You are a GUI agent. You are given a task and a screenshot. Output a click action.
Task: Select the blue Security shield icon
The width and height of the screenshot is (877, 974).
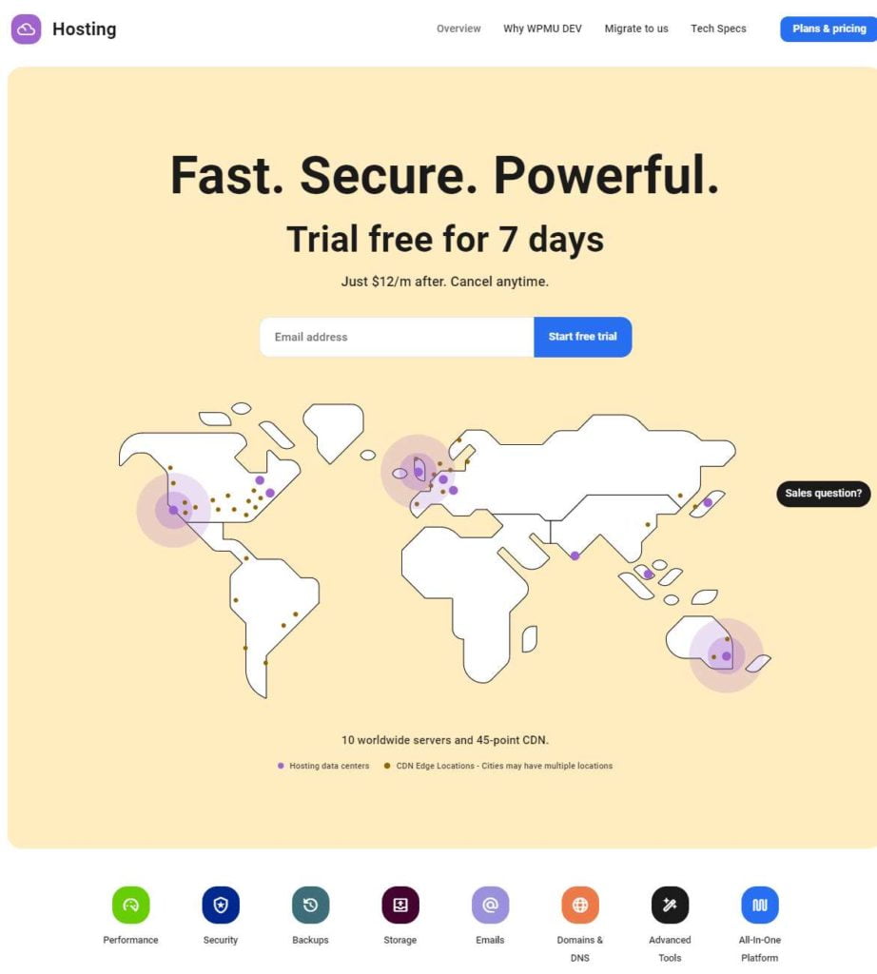tap(221, 905)
